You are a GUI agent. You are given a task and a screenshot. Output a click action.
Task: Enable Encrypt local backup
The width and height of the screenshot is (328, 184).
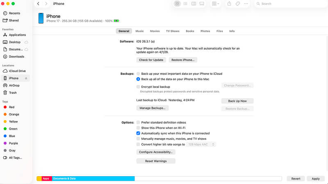[x=138, y=87]
